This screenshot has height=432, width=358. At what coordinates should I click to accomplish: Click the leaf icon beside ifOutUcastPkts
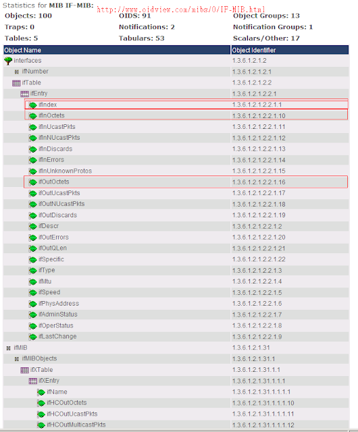pyautogui.click(x=33, y=193)
